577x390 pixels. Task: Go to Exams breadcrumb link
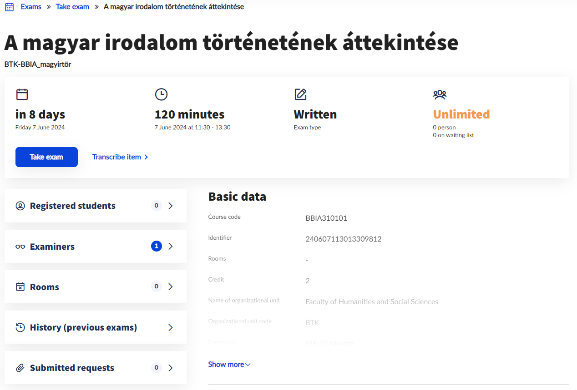coord(31,7)
